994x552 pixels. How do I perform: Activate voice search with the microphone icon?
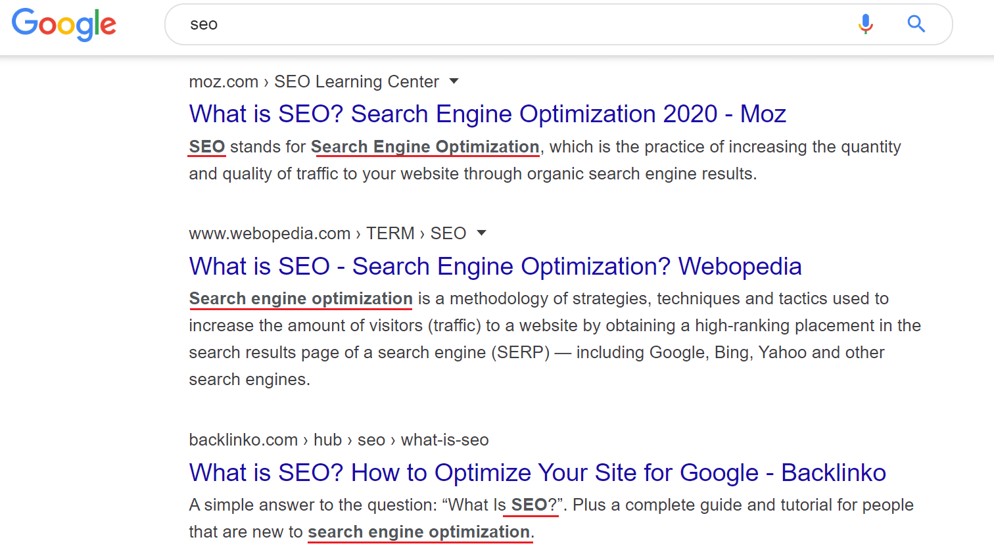click(866, 24)
